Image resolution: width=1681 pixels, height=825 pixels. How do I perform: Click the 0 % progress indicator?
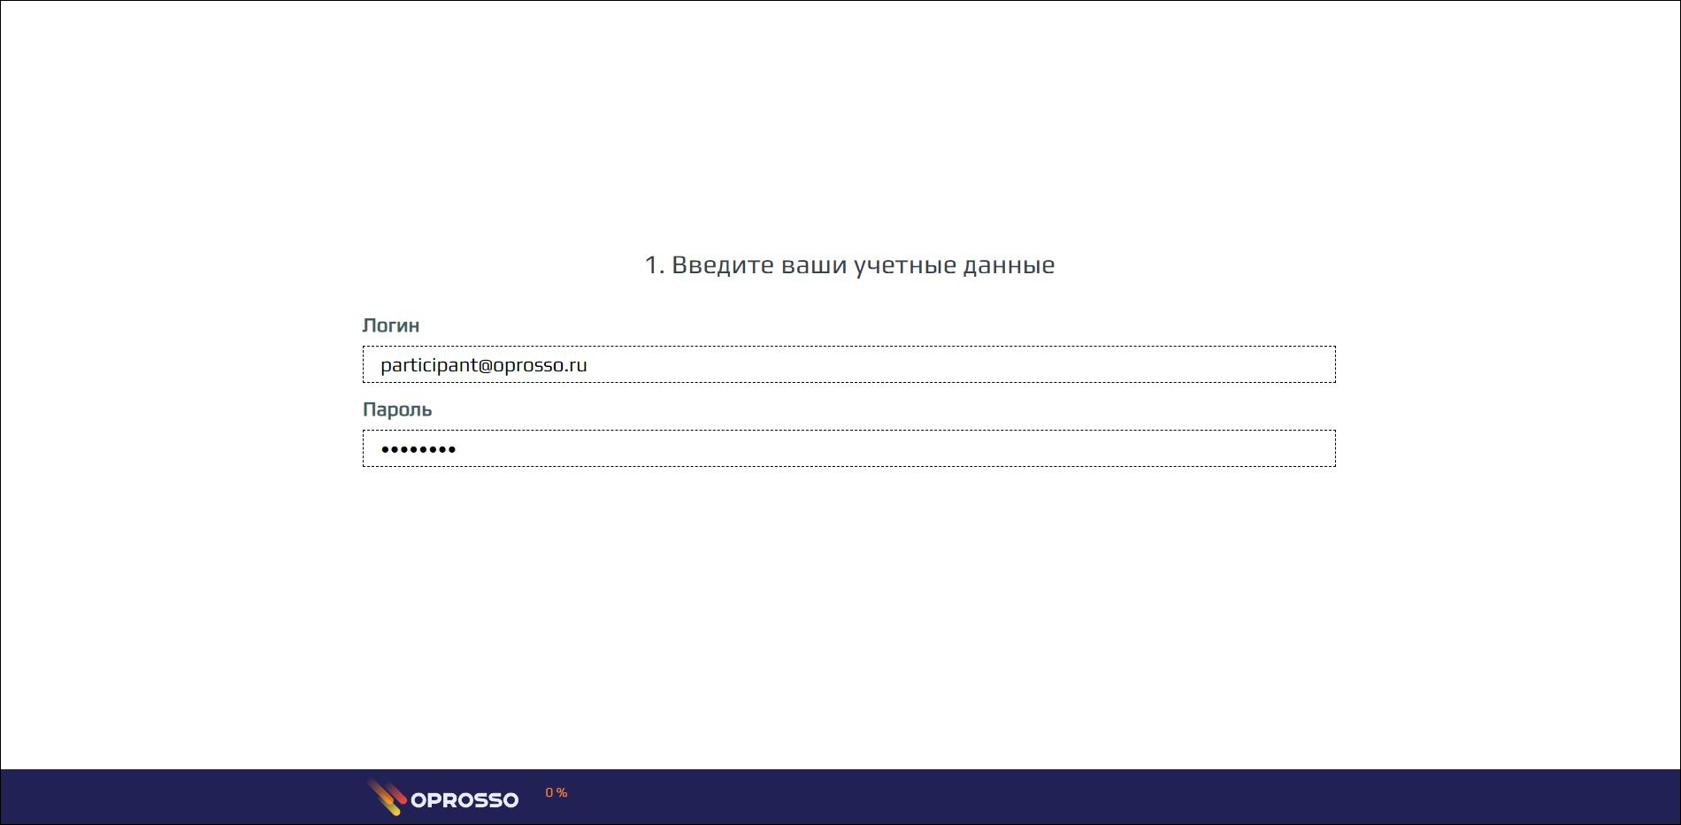click(x=556, y=793)
